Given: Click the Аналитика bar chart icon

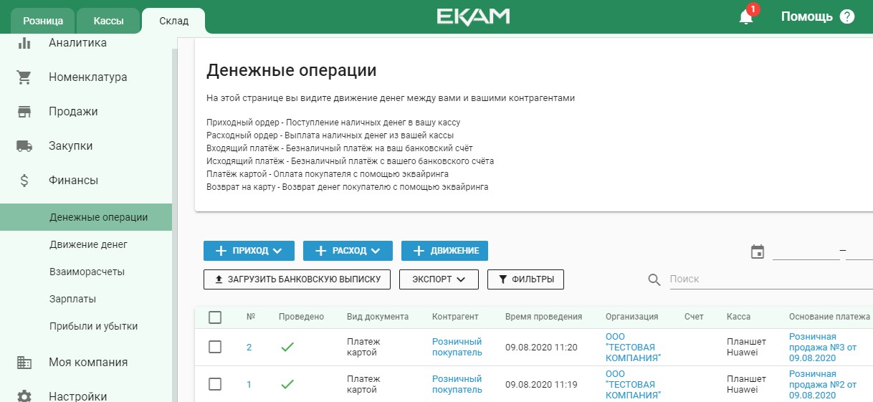Looking at the screenshot, I should 24,43.
